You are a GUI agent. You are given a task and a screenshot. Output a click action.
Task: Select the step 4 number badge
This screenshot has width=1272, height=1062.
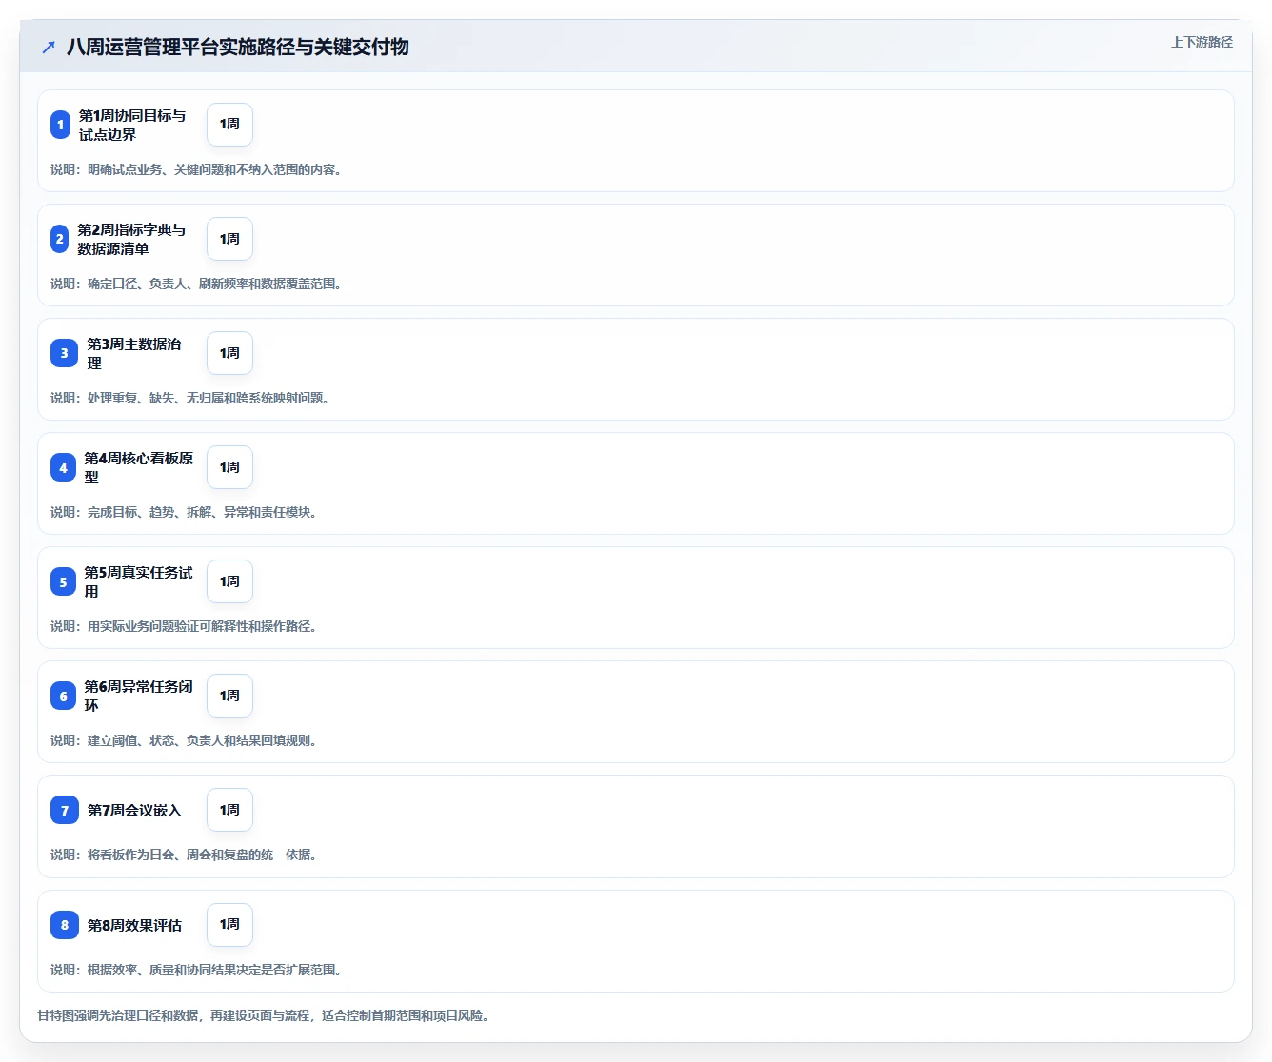(x=63, y=467)
